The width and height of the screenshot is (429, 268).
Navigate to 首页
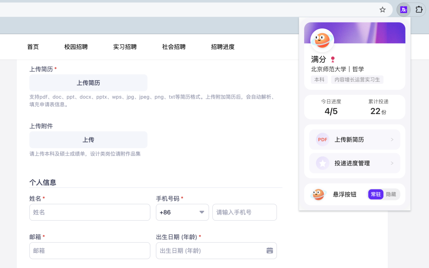(x=33, y=47)
